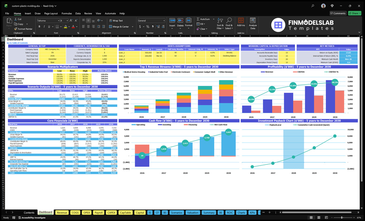Click the red font color A
Viewport: 365px width, 221px height.
73,27
